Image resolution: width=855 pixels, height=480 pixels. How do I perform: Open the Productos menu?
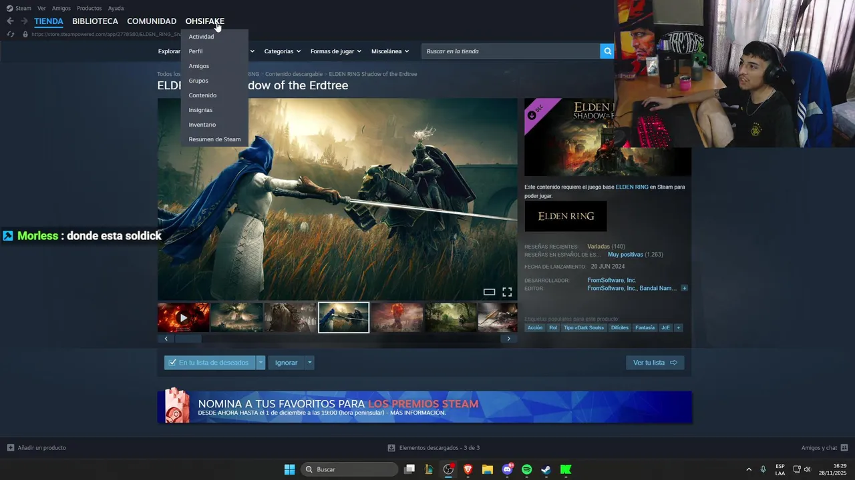coord(90,8)
